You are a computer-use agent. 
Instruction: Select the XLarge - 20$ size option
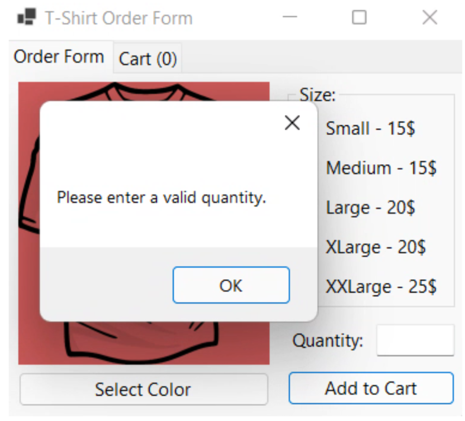tap(376, 247)
